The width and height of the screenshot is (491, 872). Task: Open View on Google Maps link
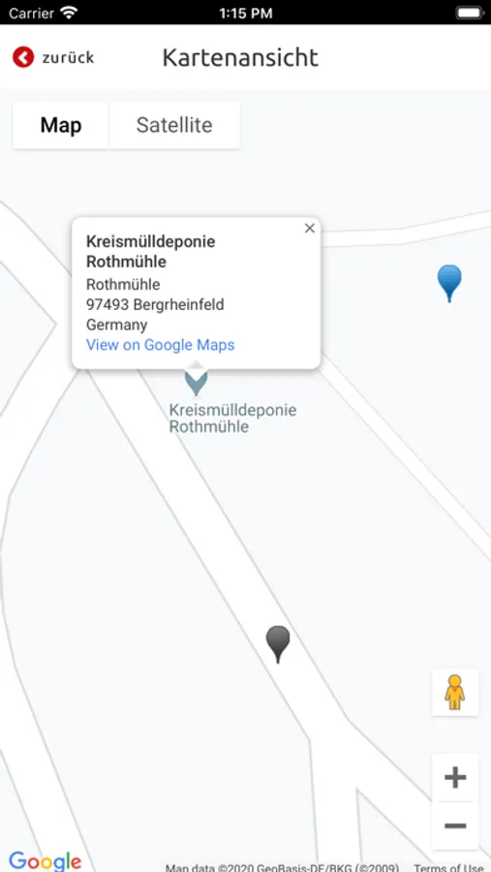(160, 345)
